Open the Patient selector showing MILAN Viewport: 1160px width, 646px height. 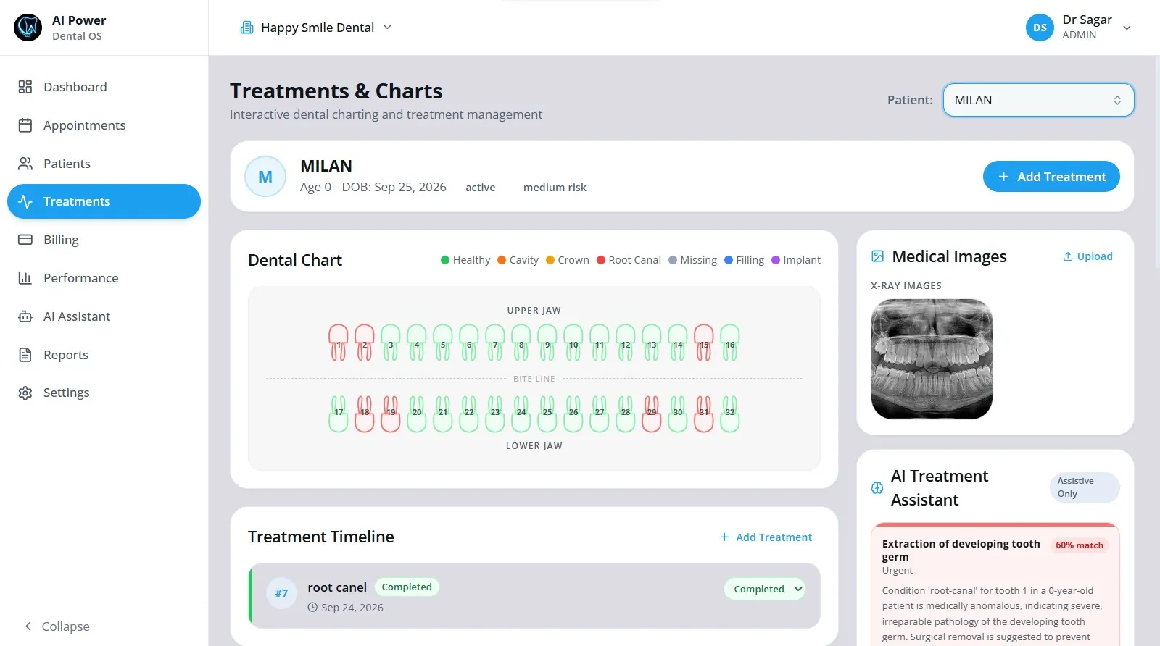click(x=1038, y=100)
